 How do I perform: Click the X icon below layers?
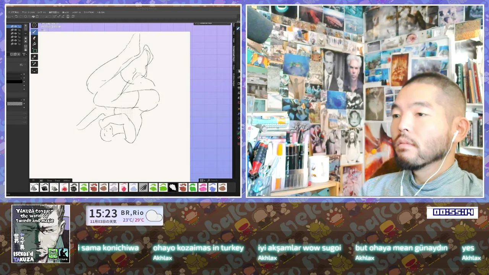[x=19, y=54]
